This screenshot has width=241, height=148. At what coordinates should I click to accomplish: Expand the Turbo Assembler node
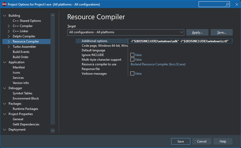coord(9,47)
